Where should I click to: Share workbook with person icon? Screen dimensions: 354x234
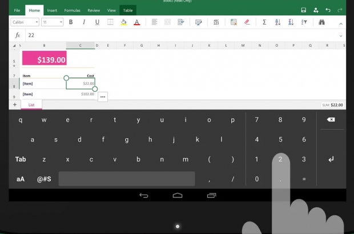point(316,10)
